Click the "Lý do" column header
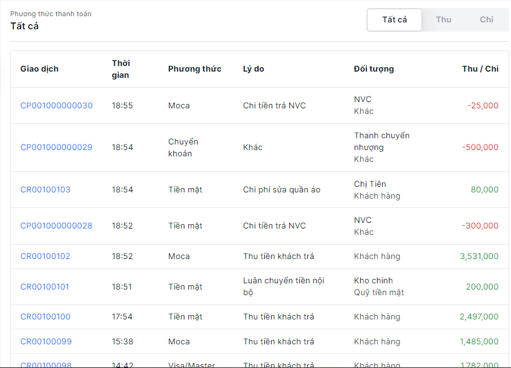This screenshot has width=511, height=368. (254, 69)
